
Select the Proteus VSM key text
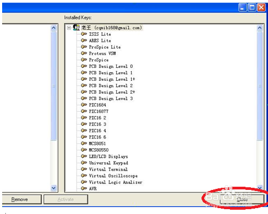tap(102, 53)
